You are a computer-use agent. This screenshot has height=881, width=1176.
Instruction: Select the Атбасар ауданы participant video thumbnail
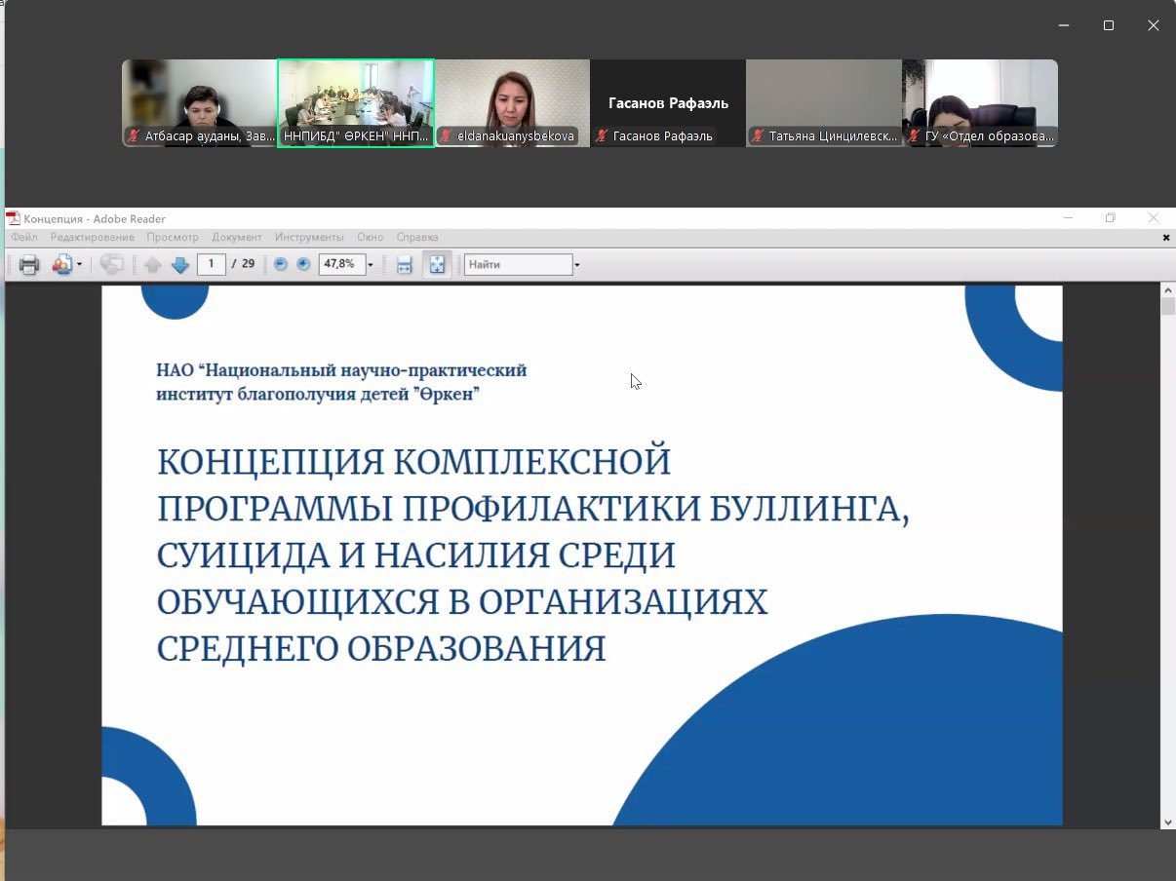click(x=200, y=103)
